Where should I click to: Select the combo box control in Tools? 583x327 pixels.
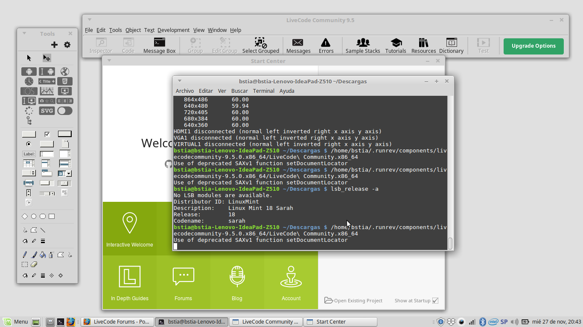point(64,173)
